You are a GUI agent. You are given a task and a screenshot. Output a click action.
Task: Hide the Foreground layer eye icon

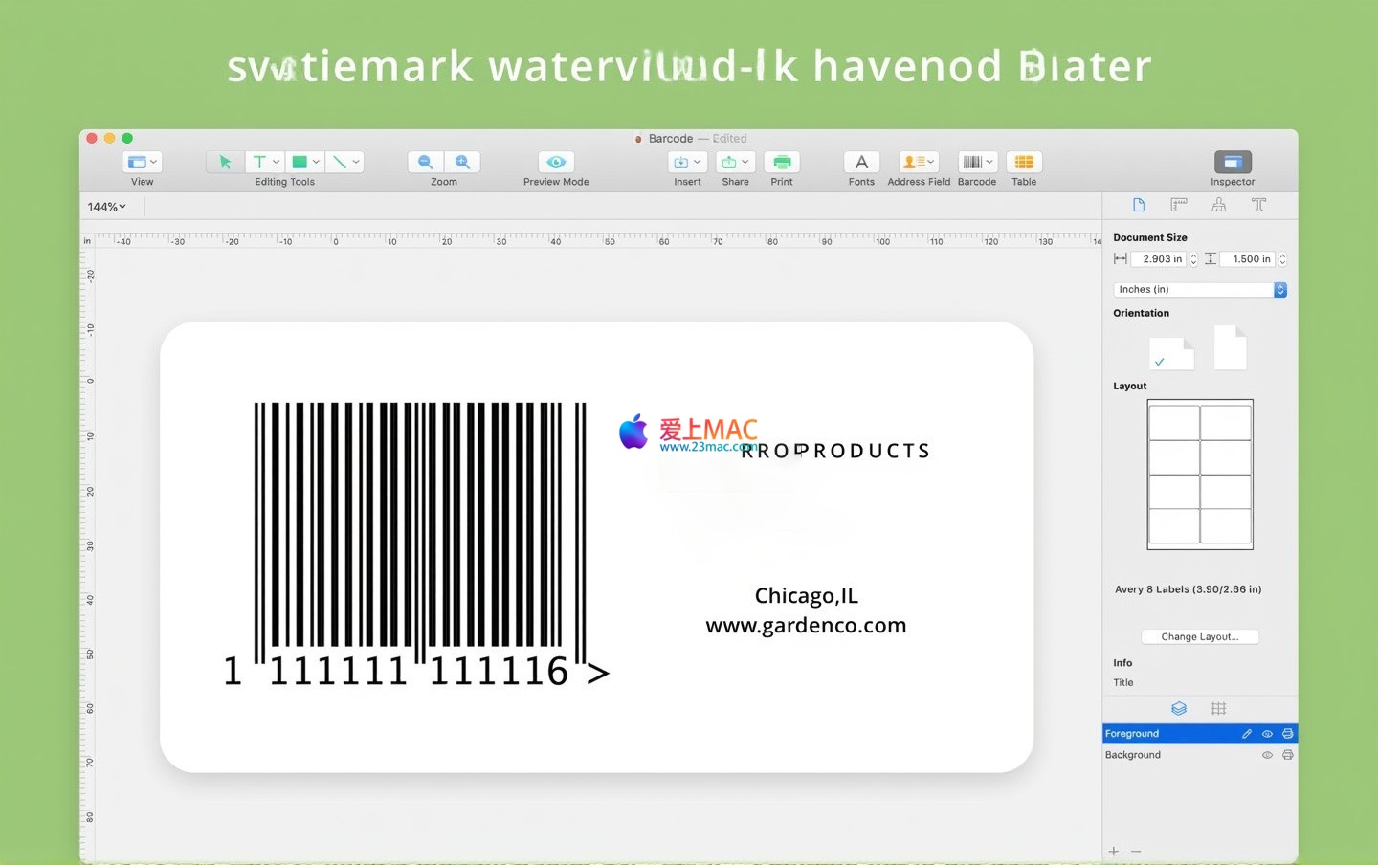click(1267, 734)
